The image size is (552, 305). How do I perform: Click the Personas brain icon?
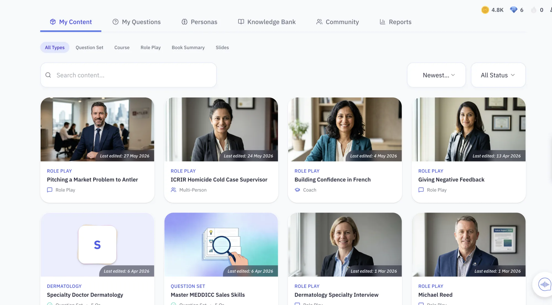click(x=184, y=22)
